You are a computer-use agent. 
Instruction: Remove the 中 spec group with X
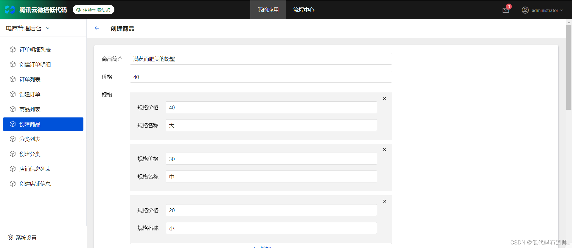(x=385, y=150)
